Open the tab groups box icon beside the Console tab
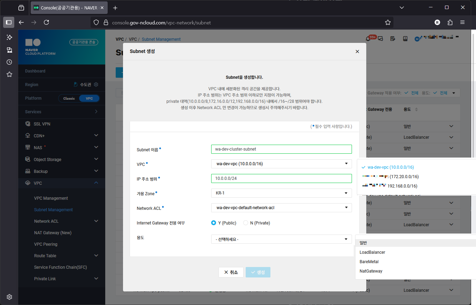Image resolution: width=476 pixels, height=305 pixels. [21, 8]
